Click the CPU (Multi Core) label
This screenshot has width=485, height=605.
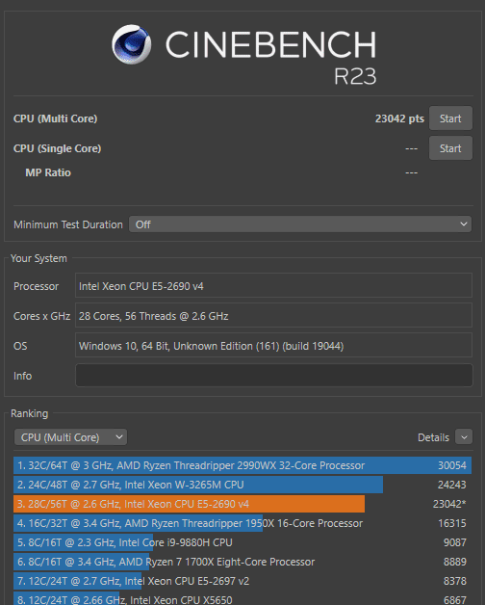pyautogui.click(x=55, y=118)
